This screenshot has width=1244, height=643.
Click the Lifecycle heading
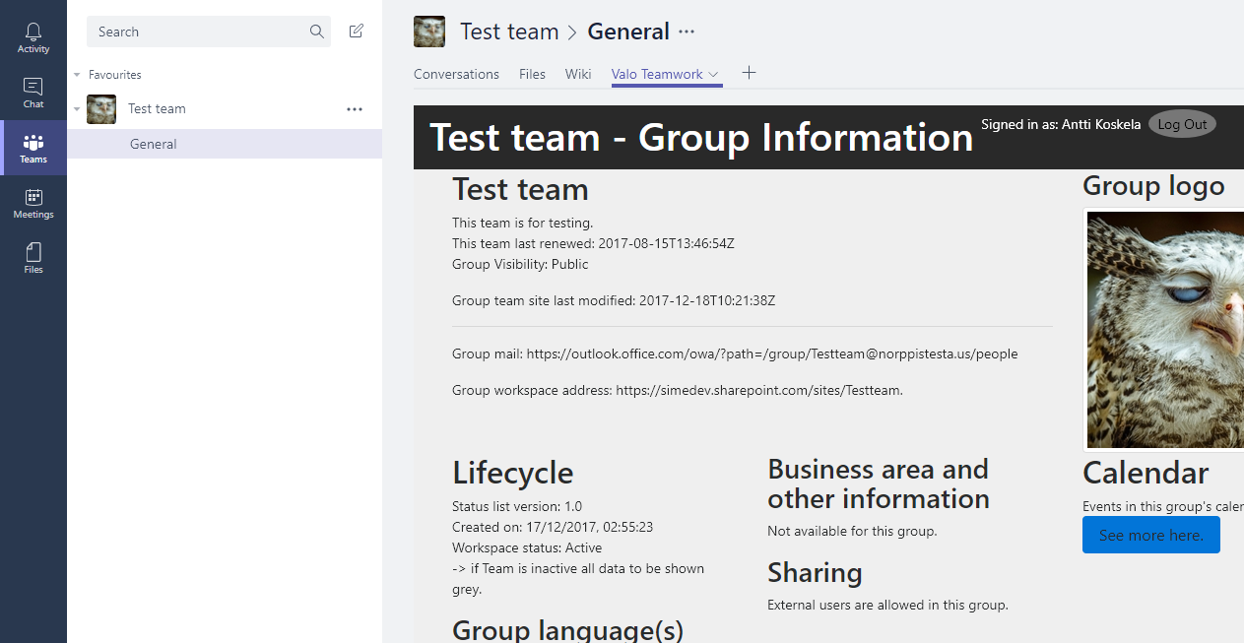tap(512, 473)
